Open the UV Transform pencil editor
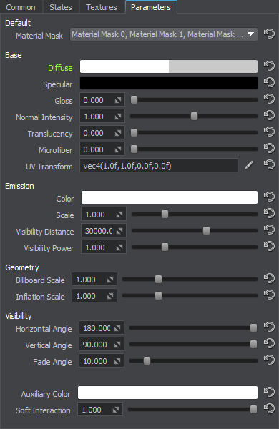Viewport: 279px width, 429px height. click(x=249, y=165)
